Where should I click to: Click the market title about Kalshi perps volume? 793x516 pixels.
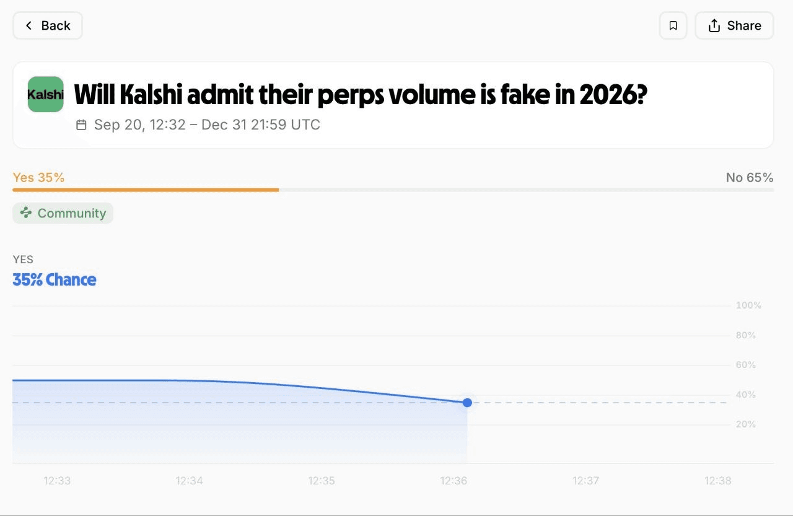click(361, 95)
